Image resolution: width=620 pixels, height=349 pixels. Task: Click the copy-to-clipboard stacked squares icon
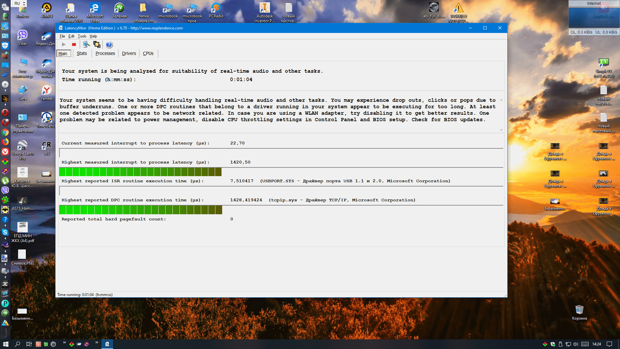(97, 45)
